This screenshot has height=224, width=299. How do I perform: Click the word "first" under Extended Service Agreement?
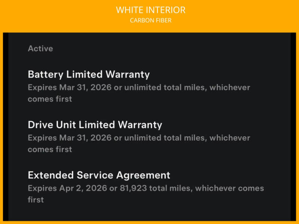36,200
